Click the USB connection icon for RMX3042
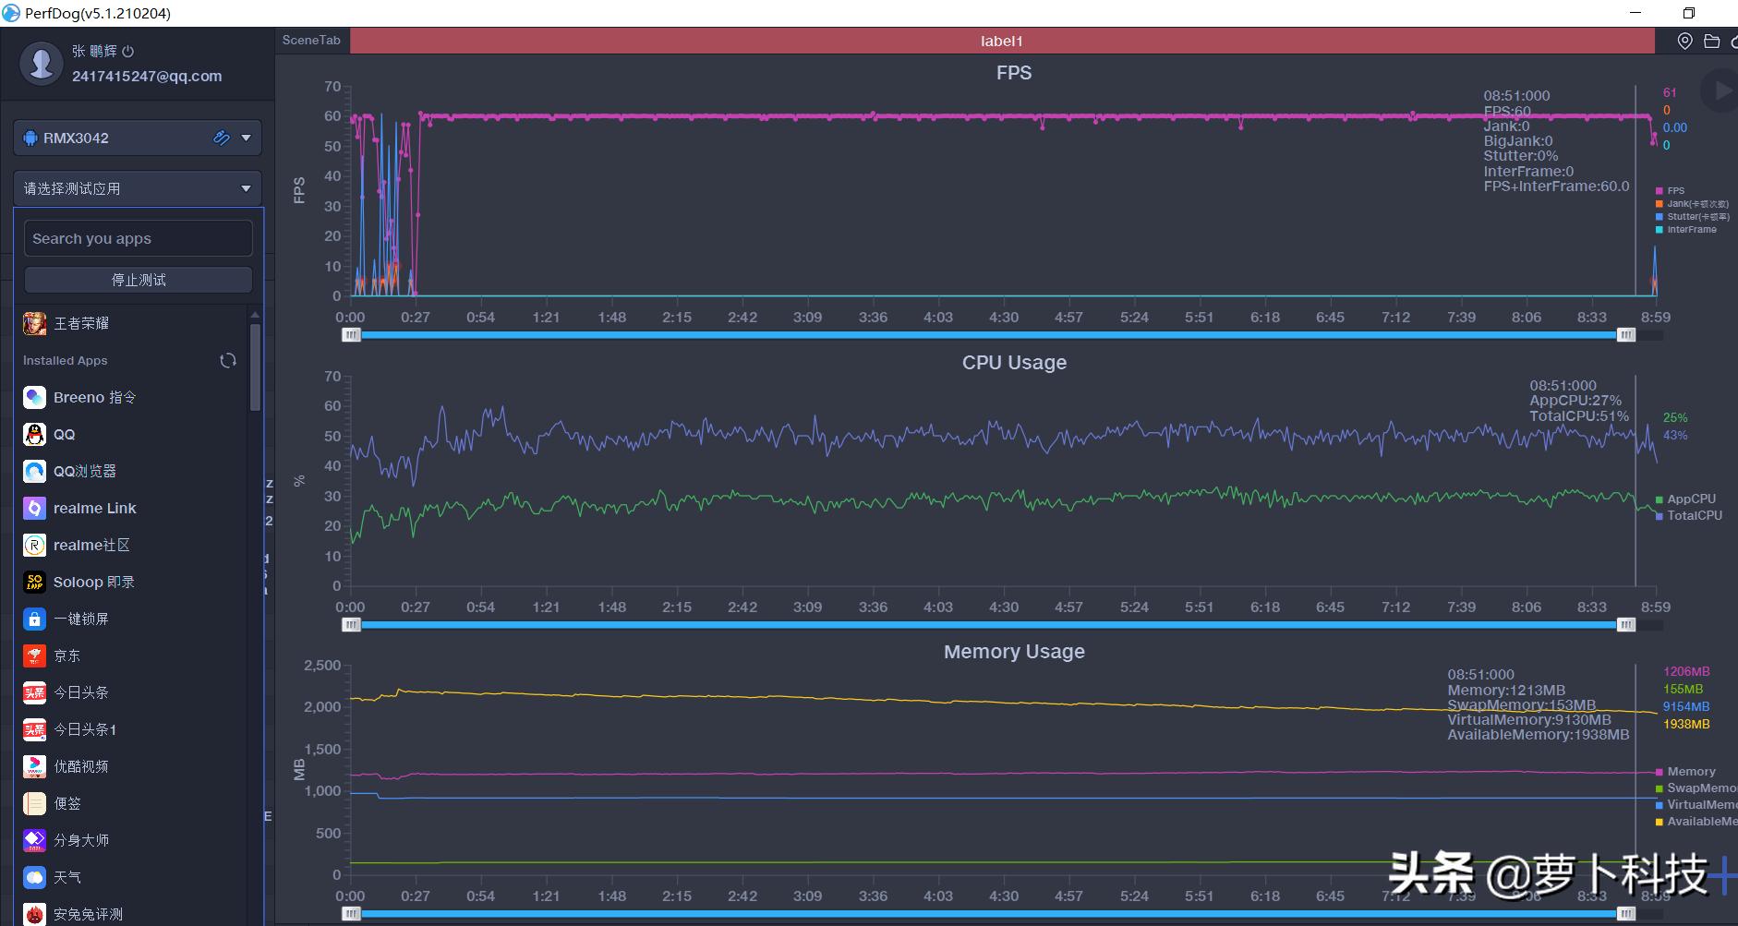Viewport: 1738px width, 926px height. (222, 138)
